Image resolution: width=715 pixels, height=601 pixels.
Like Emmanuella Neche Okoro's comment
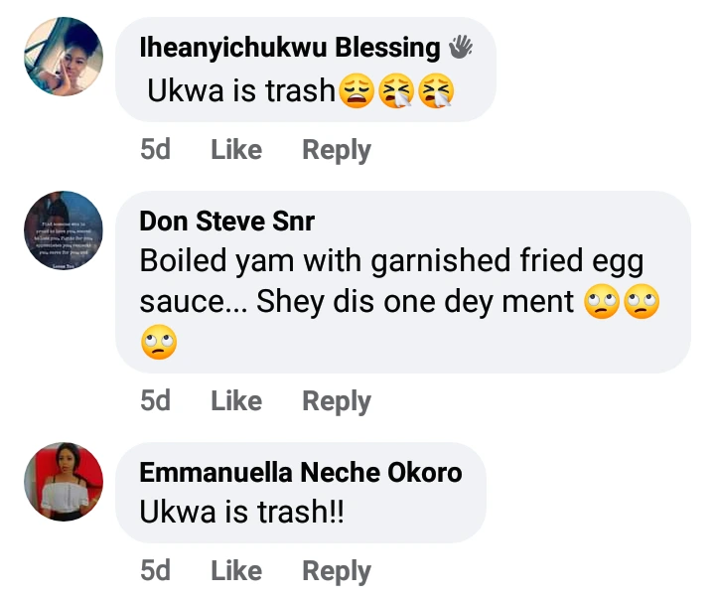[x=236, y=571]
